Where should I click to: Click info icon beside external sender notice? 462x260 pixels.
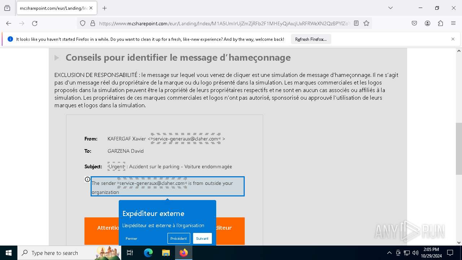pyautogui.click(x=87, y=179)
